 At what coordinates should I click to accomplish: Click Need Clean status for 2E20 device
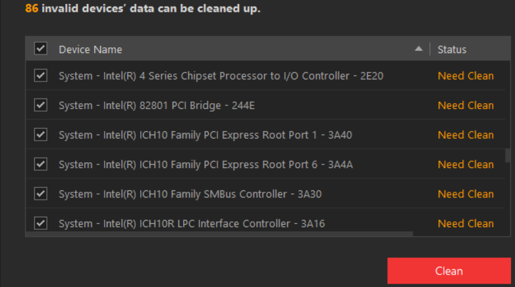pyautogui.click(x=466, y=76)
